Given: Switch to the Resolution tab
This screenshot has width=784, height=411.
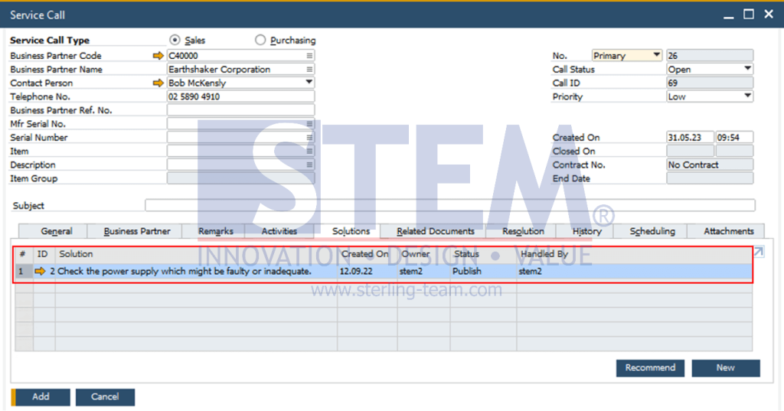Looking at the screenshot, I should pos(523,231).
